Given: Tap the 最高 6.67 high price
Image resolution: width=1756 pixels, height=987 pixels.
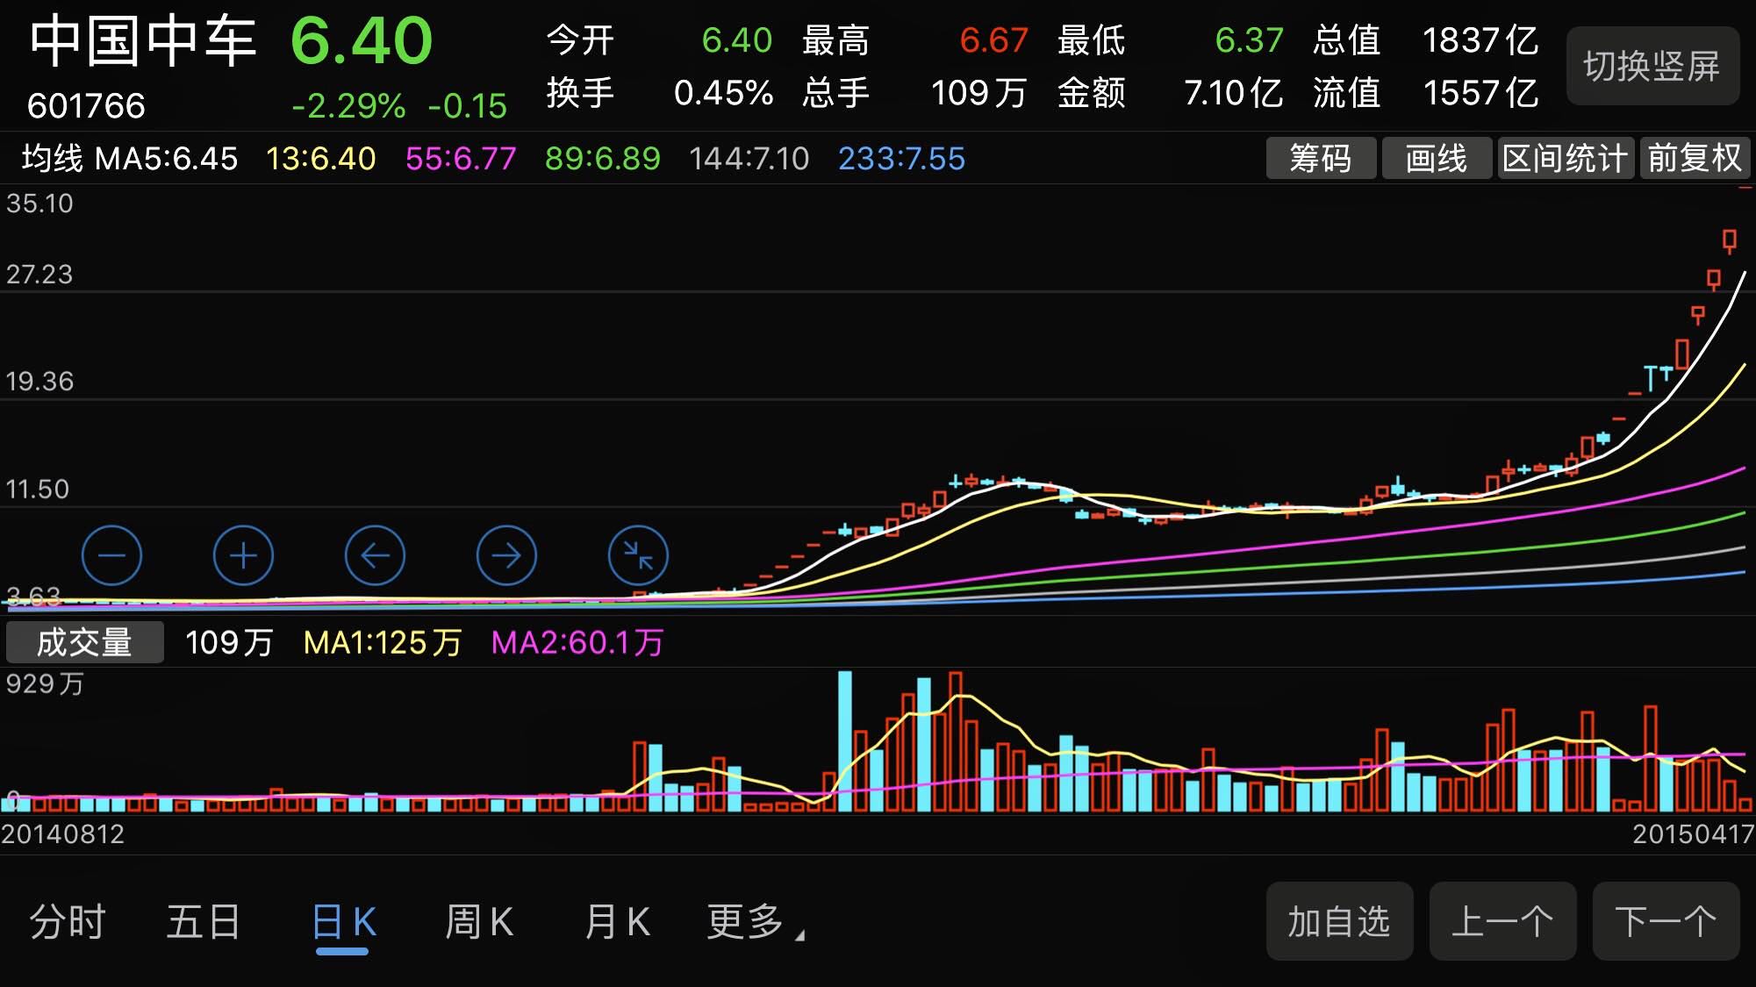Looking at the screenshot, I should click(915, 40).
